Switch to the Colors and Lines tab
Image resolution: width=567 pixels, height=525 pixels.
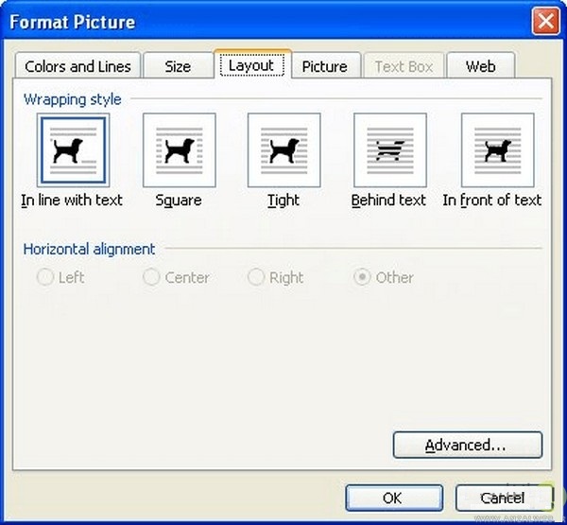tap(78, 66)
